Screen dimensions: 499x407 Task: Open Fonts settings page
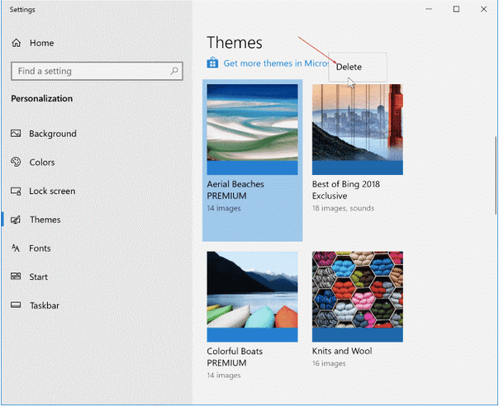pyautogui.click(x=40, y=248)
